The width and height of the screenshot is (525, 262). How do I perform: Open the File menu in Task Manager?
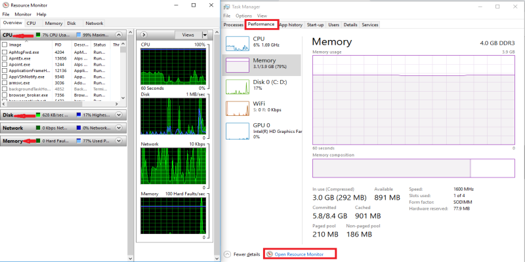click(226, 16)
